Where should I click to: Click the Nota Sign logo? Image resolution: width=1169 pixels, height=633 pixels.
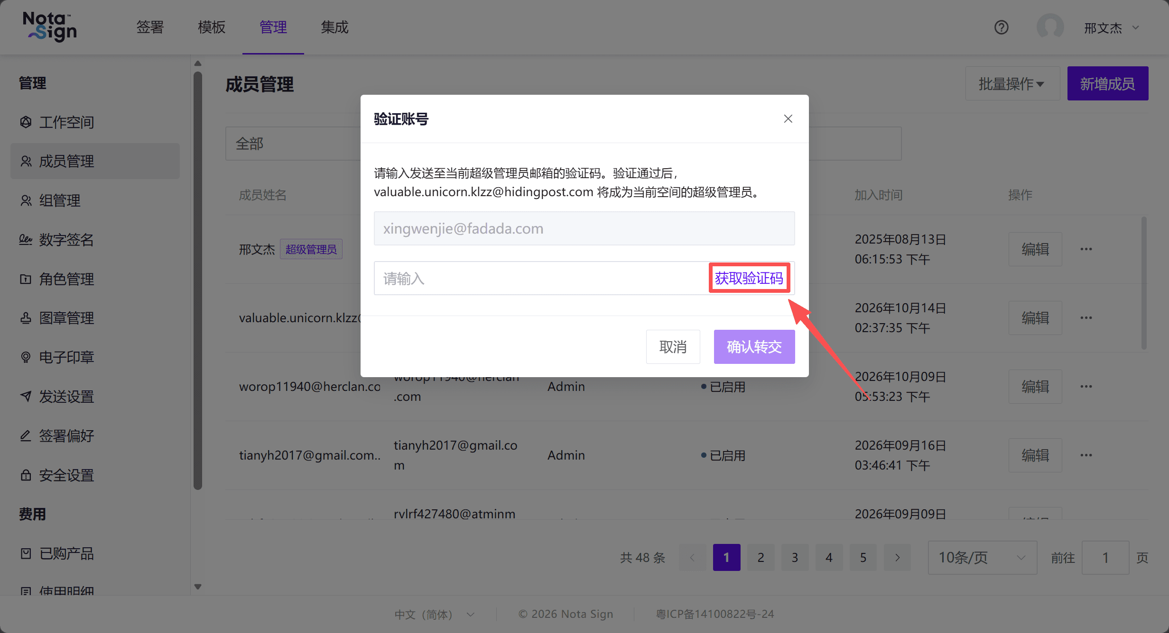pyautogui.click(x=50, y=27)
